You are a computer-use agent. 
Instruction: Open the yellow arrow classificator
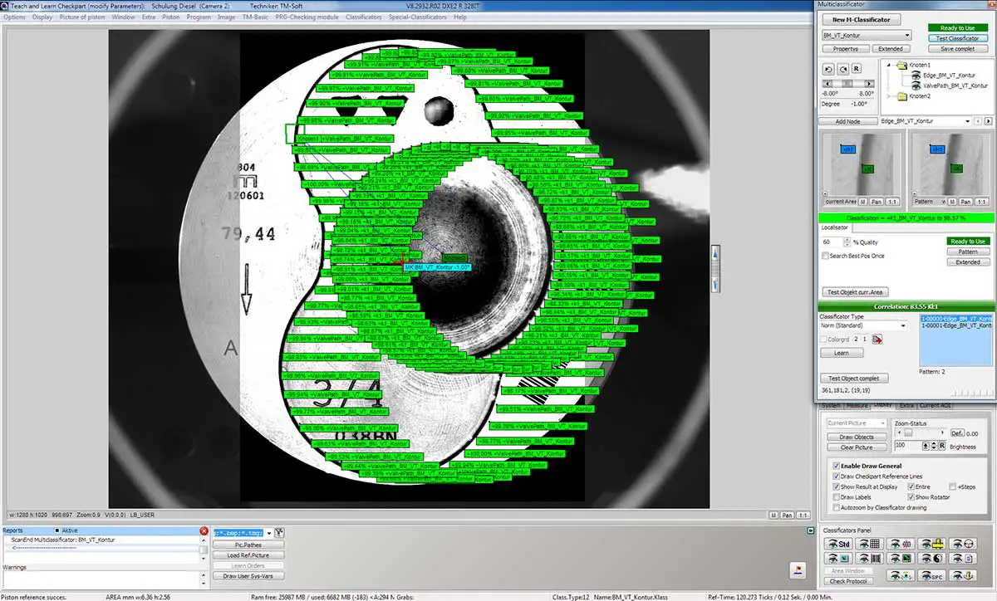pos(931,544)
